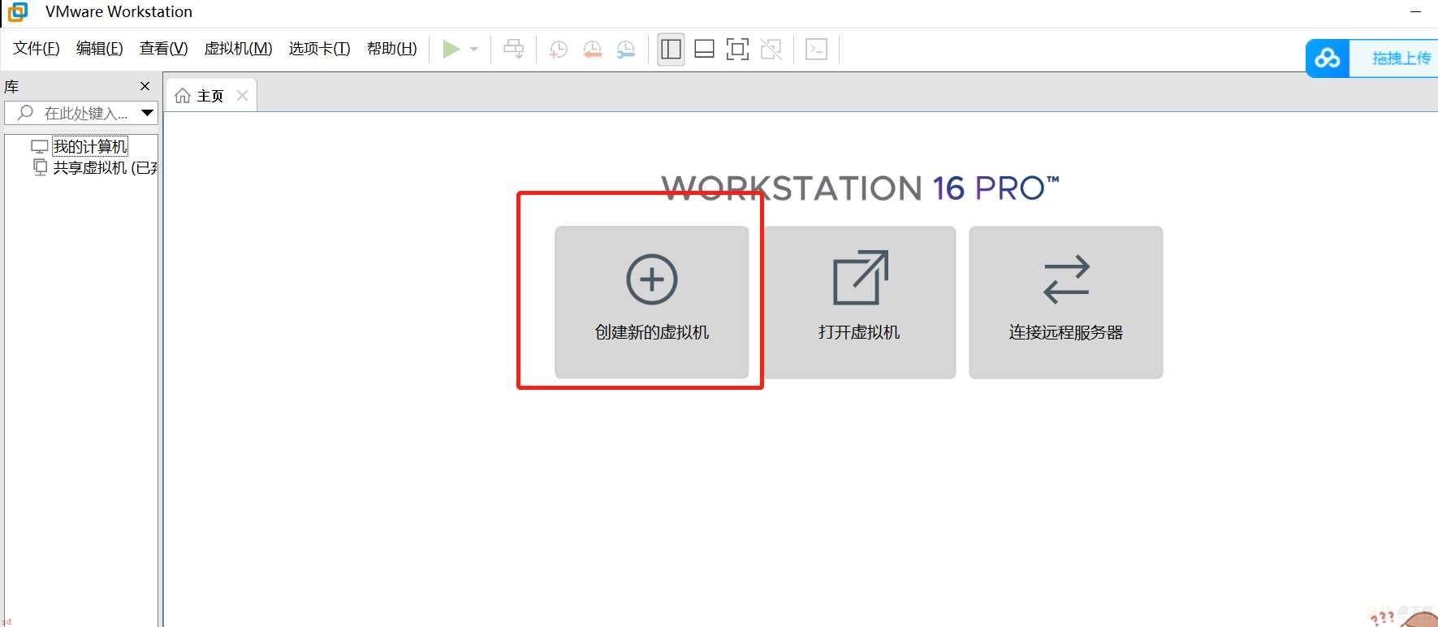Click the revert to snapshot icon

[592, 50]
